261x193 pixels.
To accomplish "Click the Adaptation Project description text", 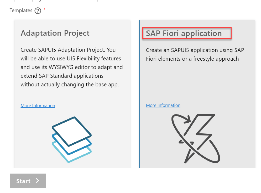I will (x=71, y=67).
